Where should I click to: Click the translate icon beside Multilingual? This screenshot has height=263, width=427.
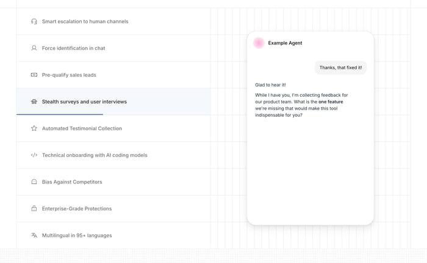pyautogui.click(x=34, y=235)
